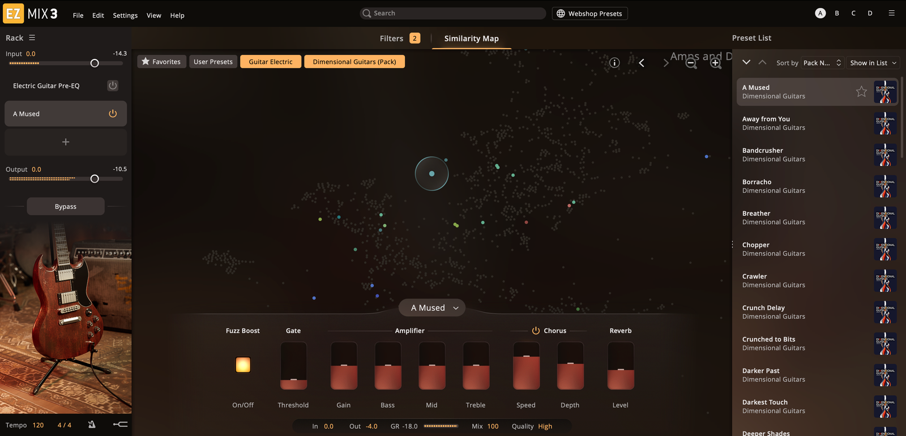Viewport: 906px width, 436px height.
Task: Click Crunch Delay pack thumbnail
Action: point(885,312)
